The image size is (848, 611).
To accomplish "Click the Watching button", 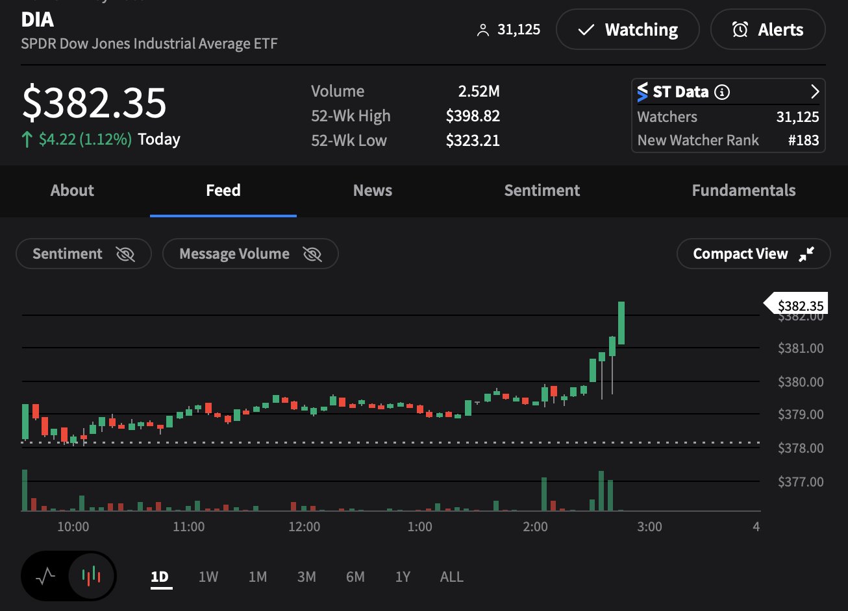I will pos(627,29).
